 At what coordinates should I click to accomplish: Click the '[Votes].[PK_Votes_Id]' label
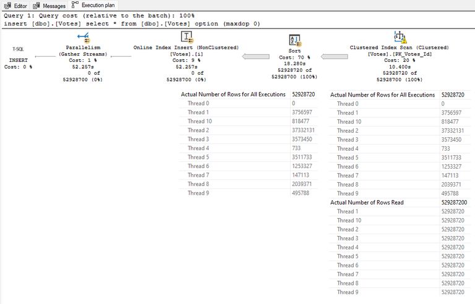[x=400, y=54]
